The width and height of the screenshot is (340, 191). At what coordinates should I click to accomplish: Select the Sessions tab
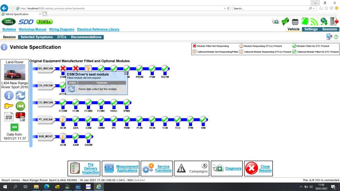[329, 29]
